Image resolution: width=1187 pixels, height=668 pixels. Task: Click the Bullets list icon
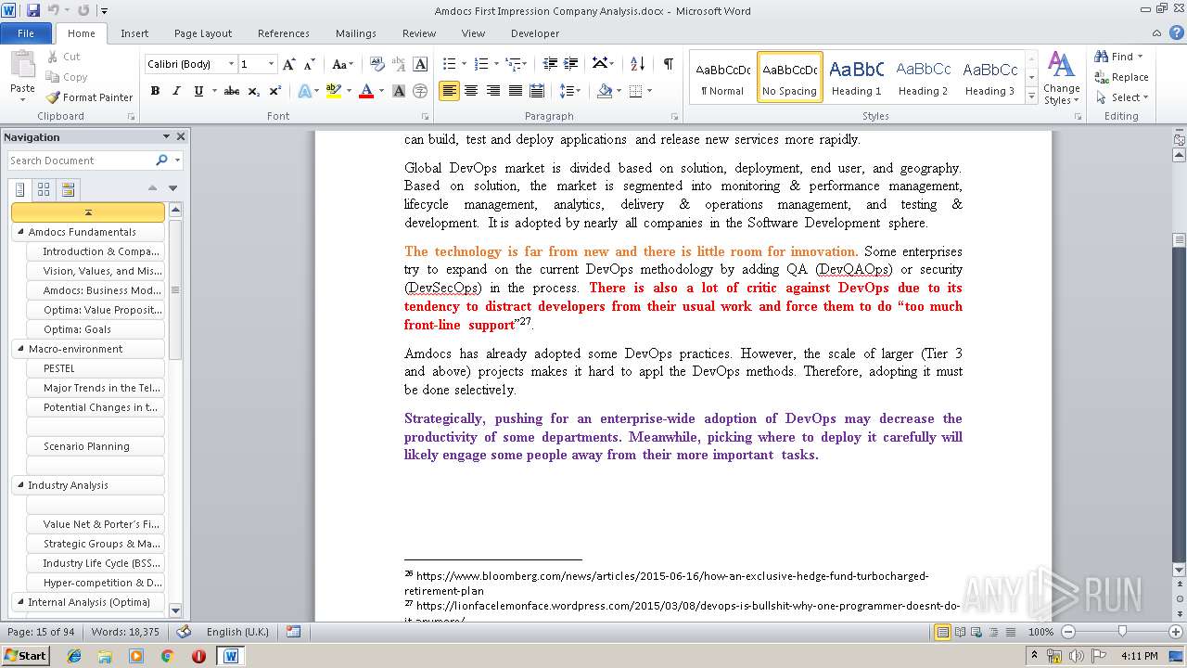(x=450, y=64)
